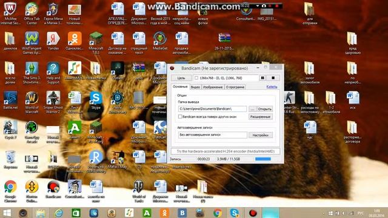Viewport: 388px width, 218px height.
Task: Open the Одноклассники desktop shortcut
Action: coord(75,41)
